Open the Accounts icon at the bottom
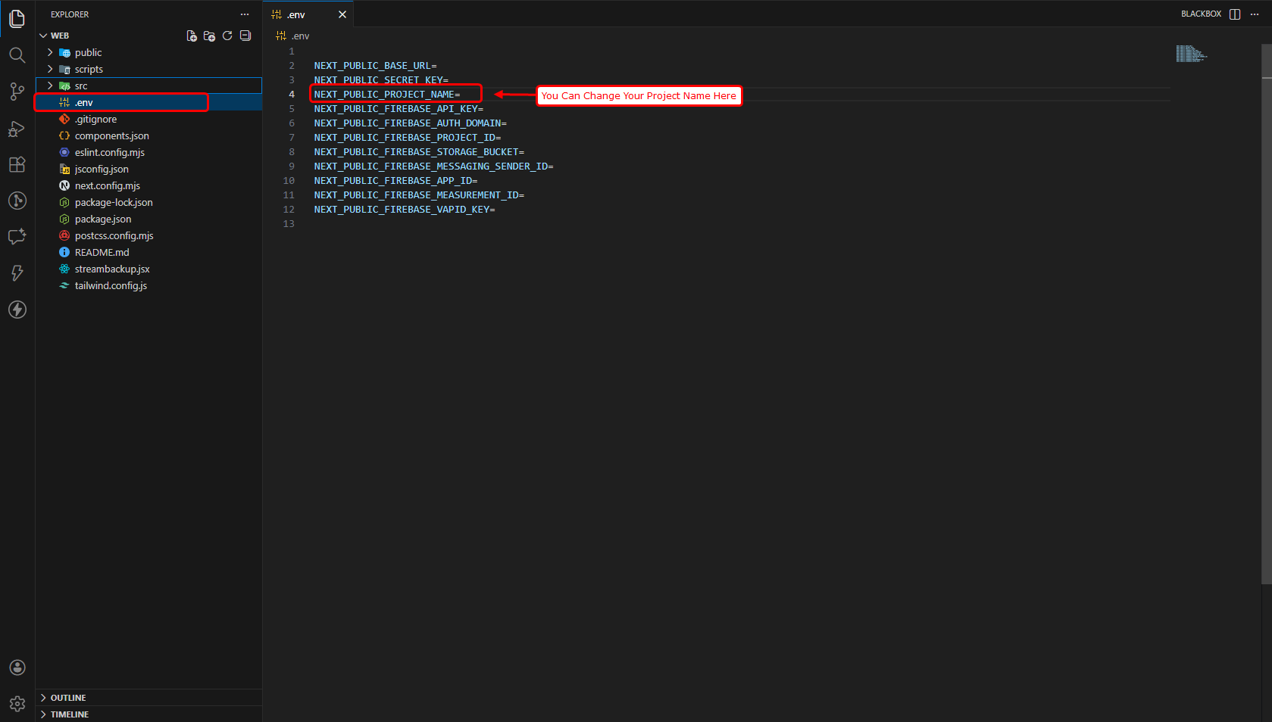Screen dimensions: 1272x722 click(17, 667)
